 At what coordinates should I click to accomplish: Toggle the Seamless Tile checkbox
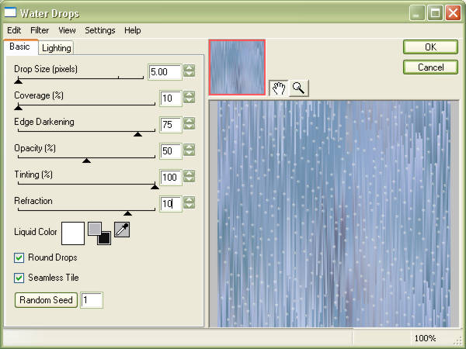coord(19,278)
